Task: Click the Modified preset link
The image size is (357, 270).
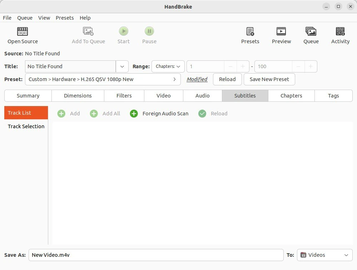Action: [197, 79]
